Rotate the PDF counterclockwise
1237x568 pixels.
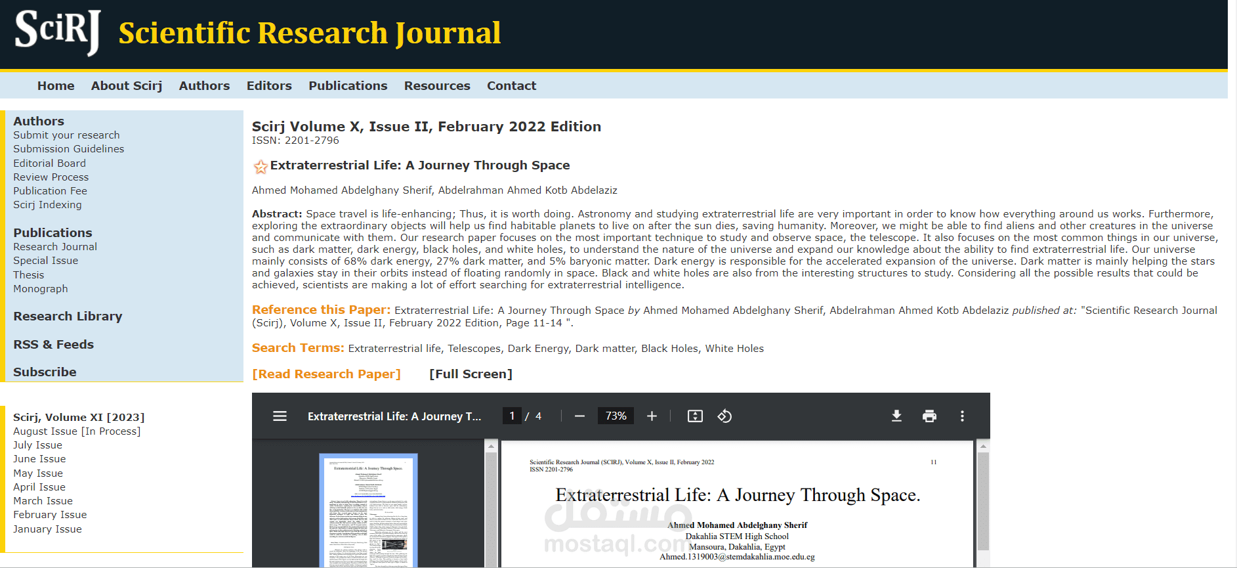(724, 416)
